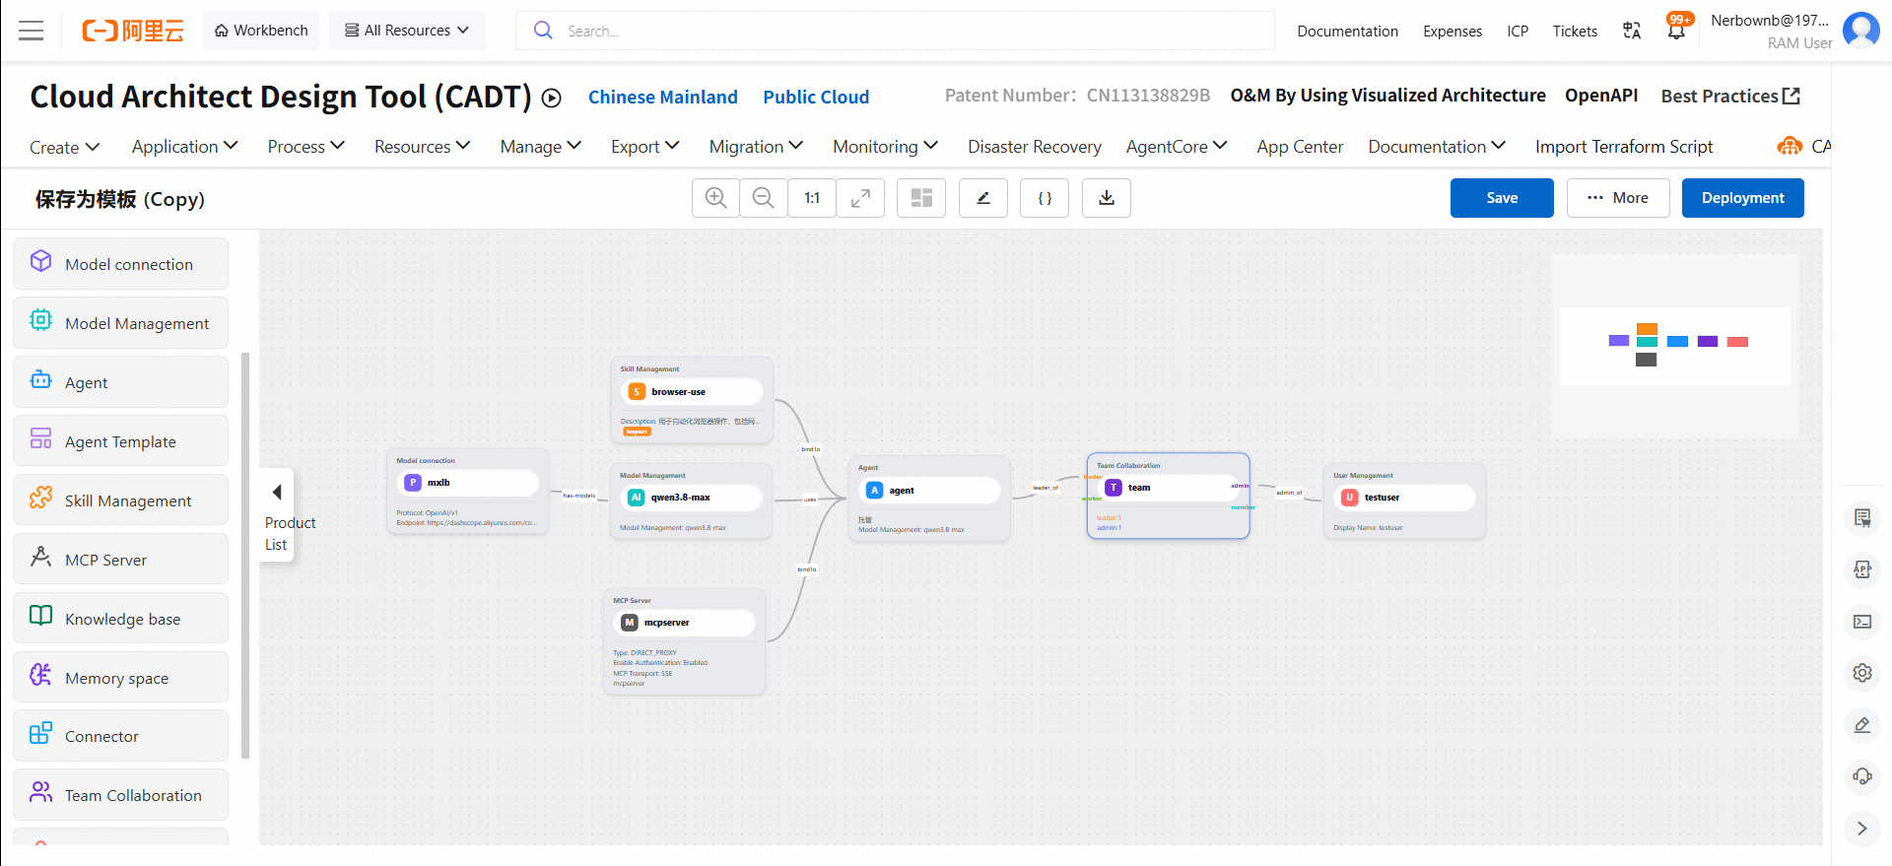Expand the right sidebar chevron
The height and width of the screenshot is (866, 1892).
[x=1862, y=829]
